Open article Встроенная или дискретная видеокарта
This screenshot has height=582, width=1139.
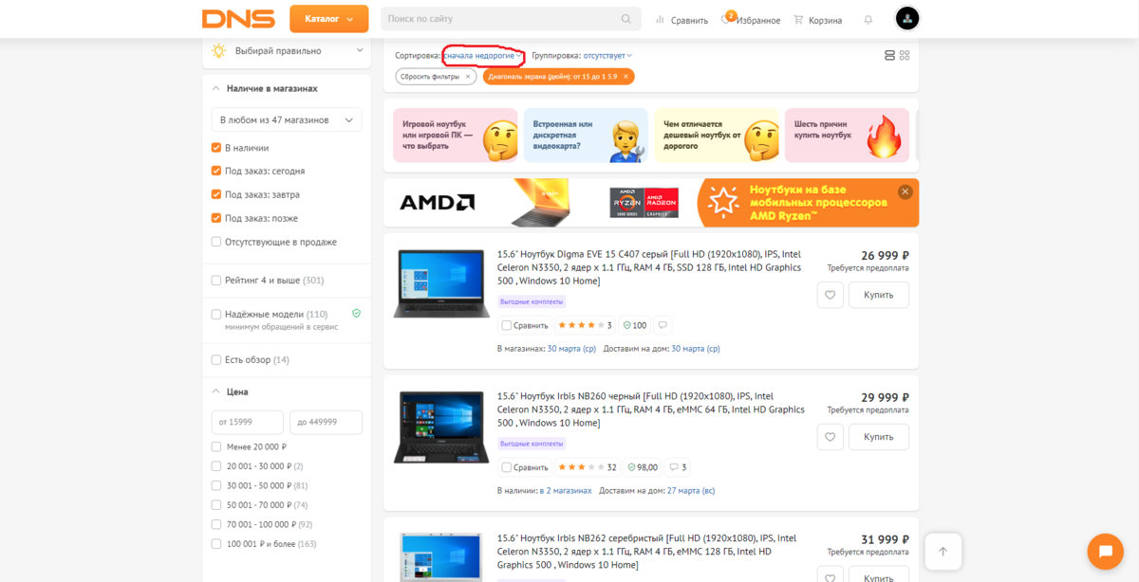[x=586, y=136]
